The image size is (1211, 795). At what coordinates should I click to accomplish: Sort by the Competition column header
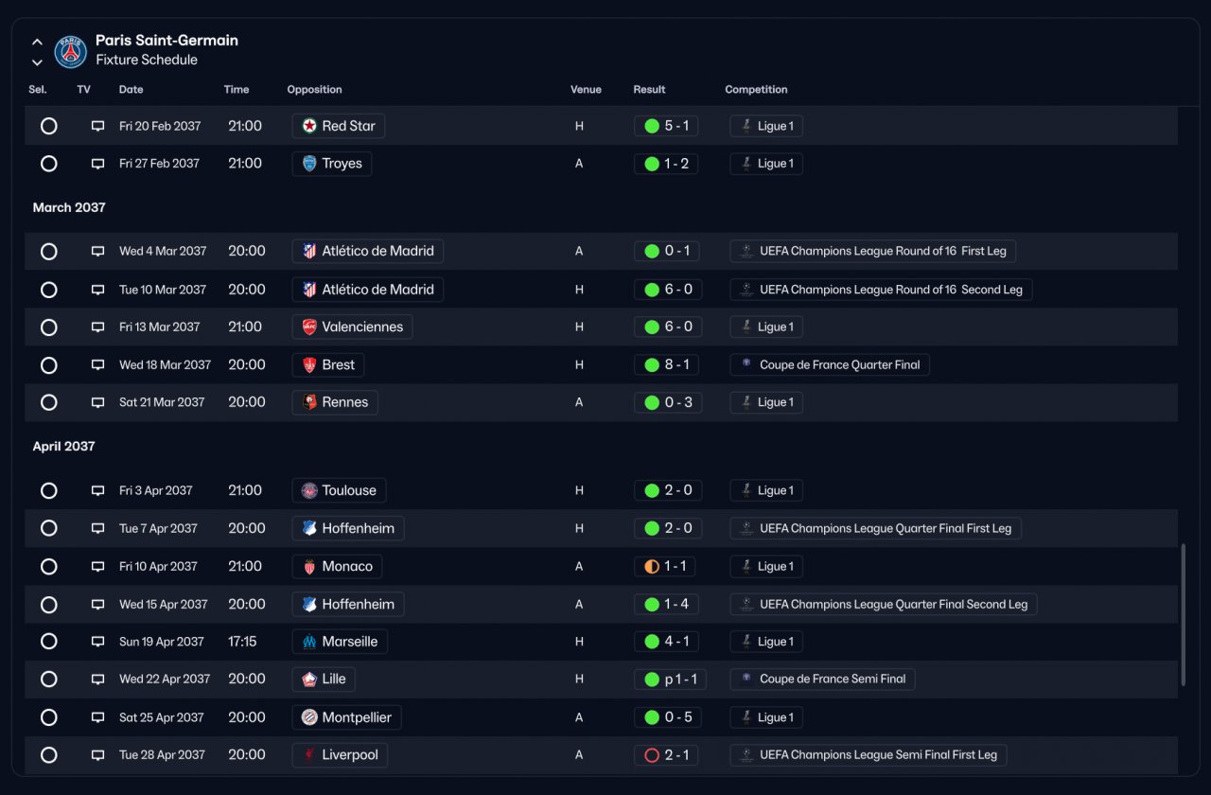(x=756, y=90)
